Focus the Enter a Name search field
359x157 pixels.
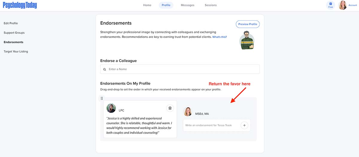tap(180, 69)
